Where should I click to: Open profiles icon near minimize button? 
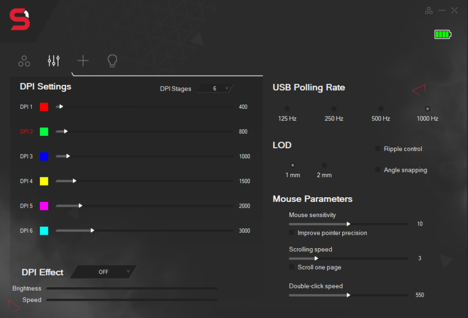tap(429, 11)
